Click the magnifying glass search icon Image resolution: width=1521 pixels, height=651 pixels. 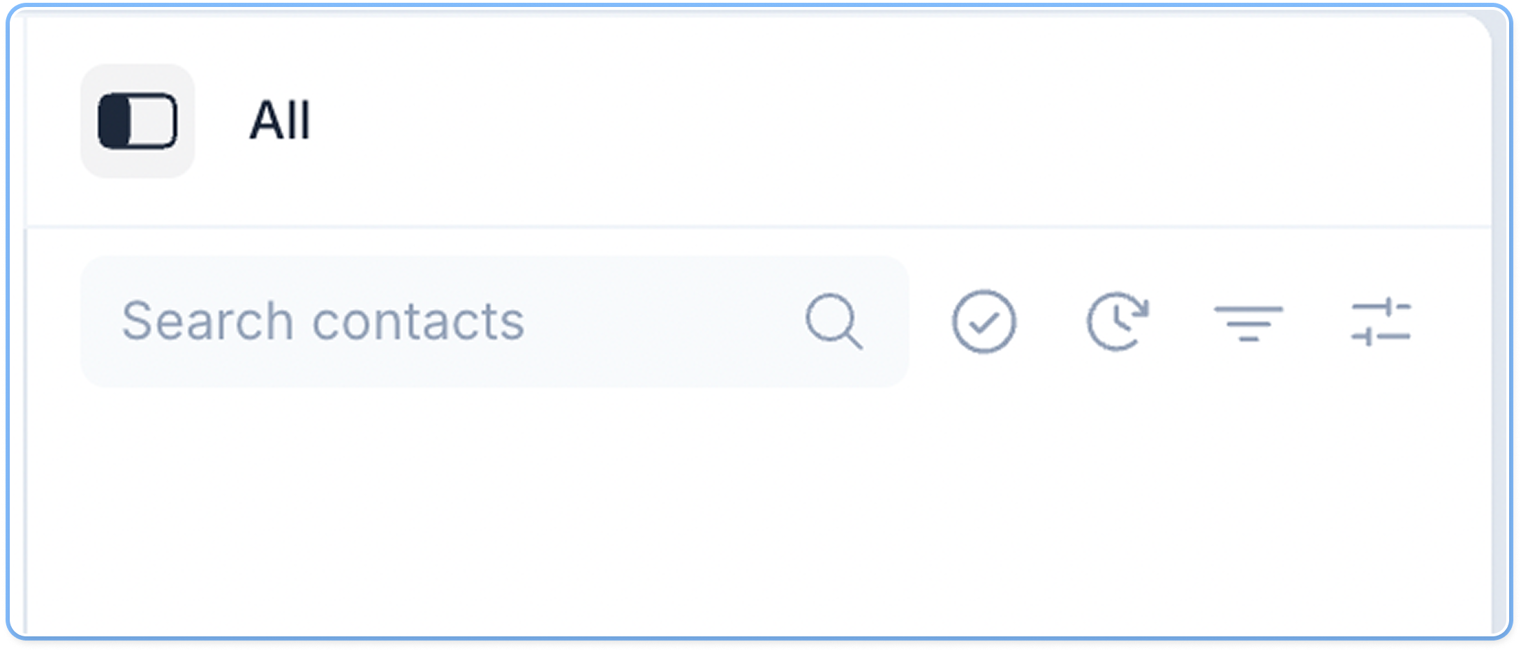point(834,322)
